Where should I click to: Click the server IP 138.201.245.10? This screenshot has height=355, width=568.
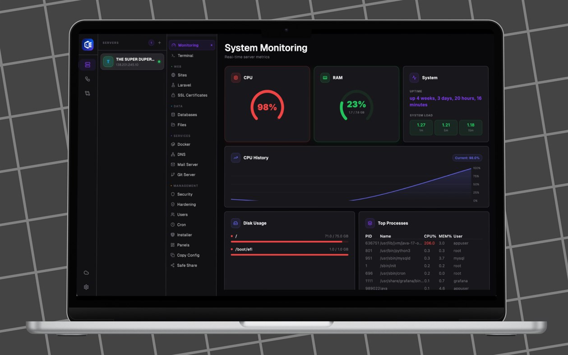(127, 65)
